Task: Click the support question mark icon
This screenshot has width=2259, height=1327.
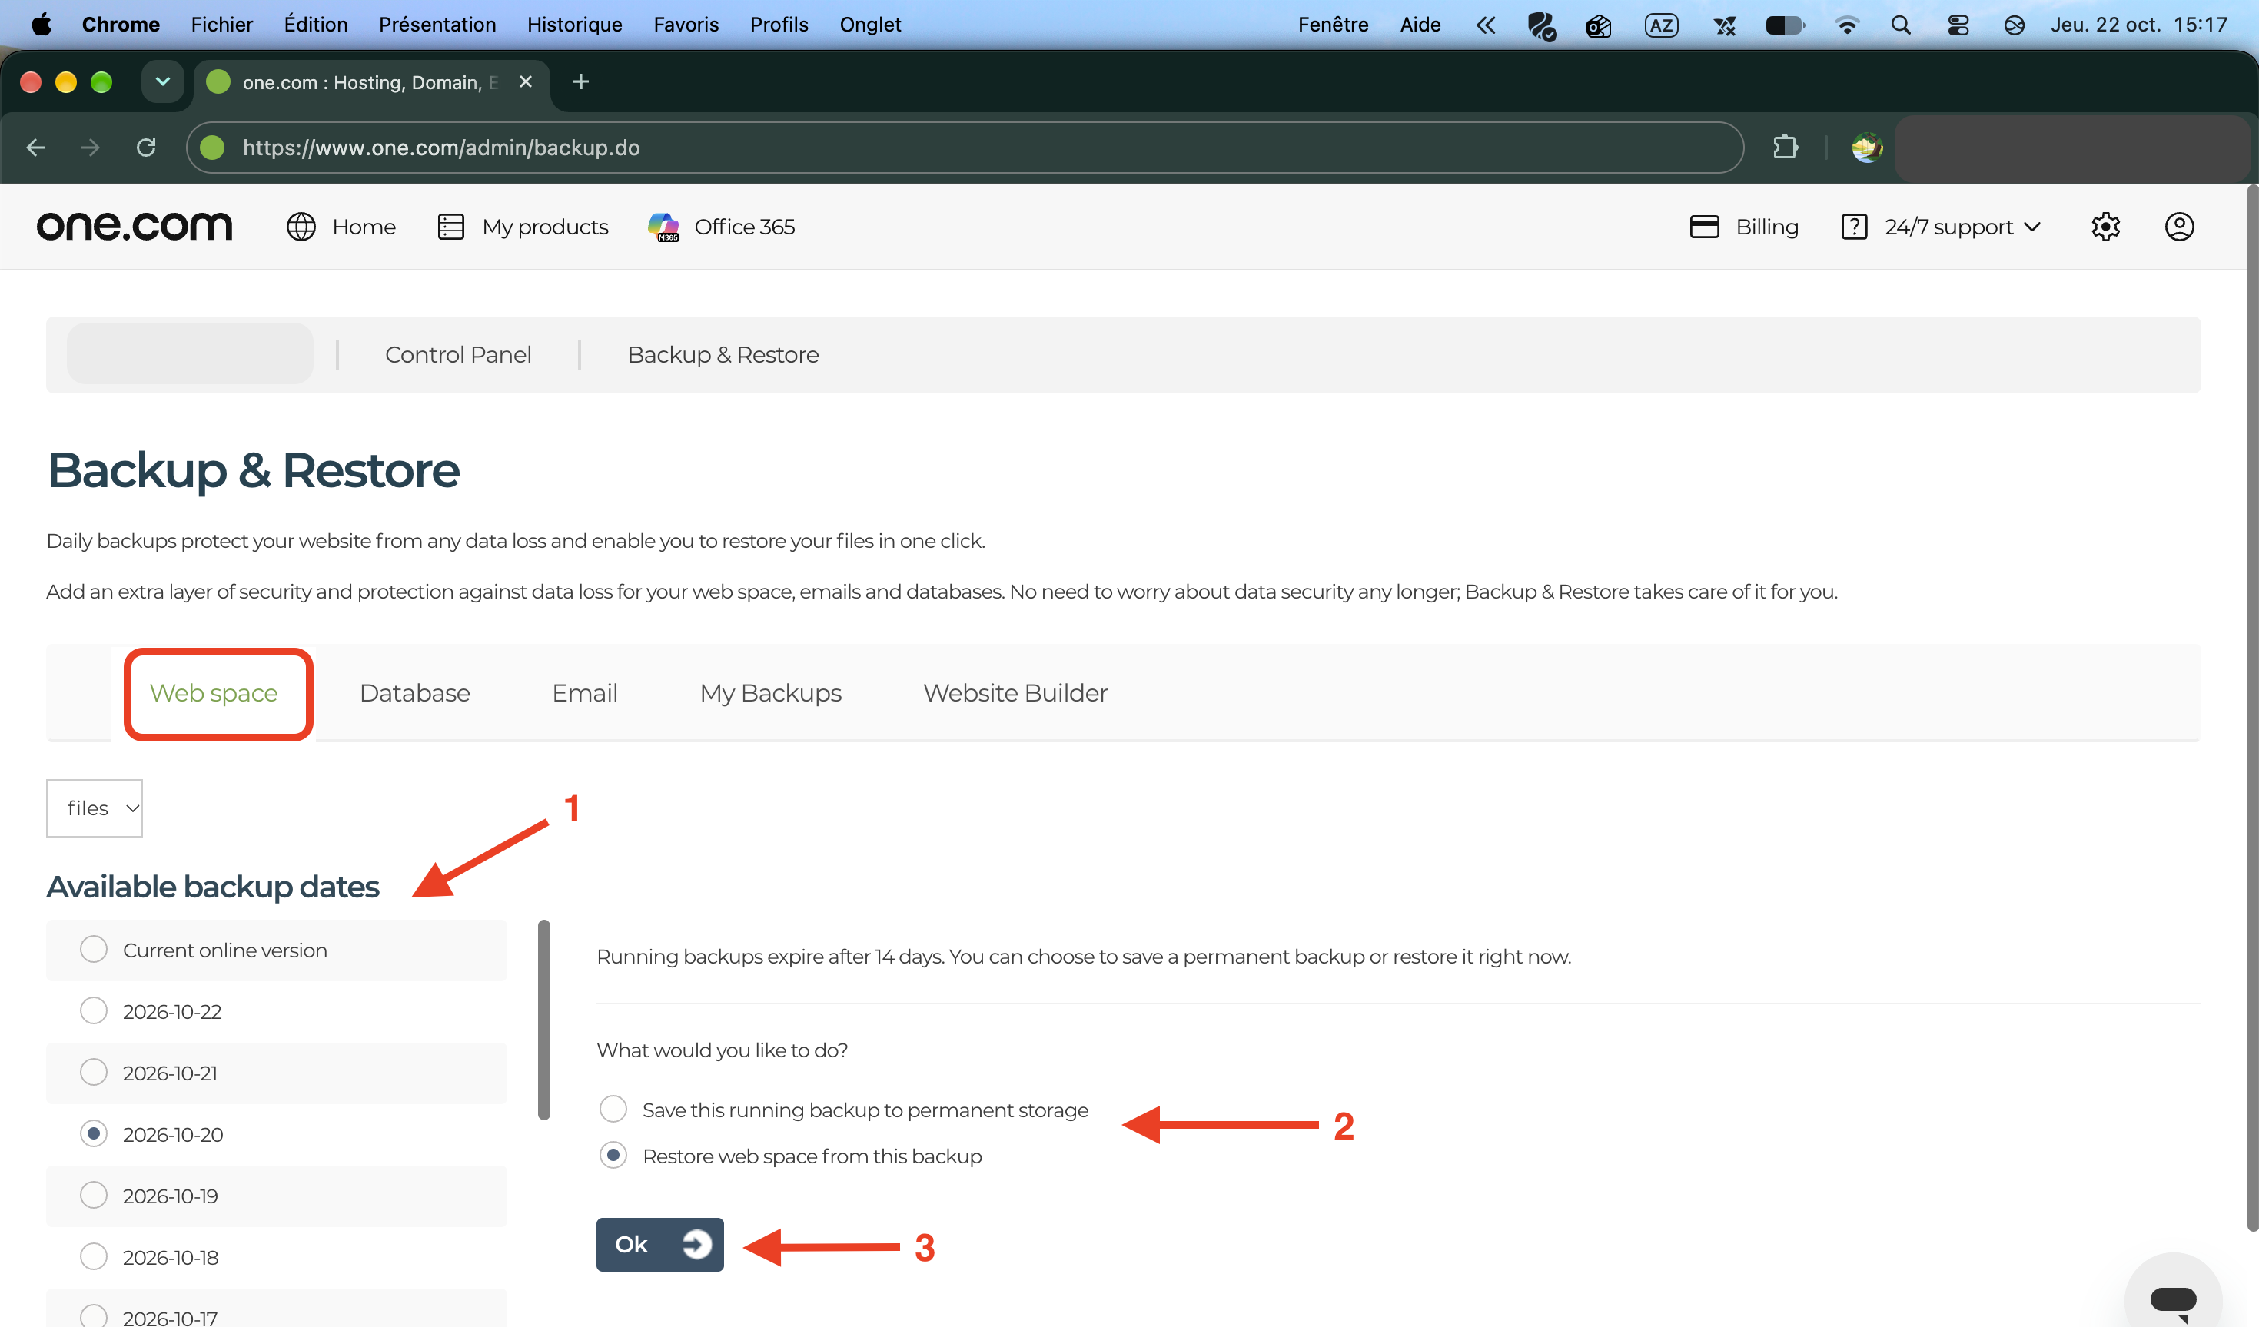Action: click(x=1854, y=227)
